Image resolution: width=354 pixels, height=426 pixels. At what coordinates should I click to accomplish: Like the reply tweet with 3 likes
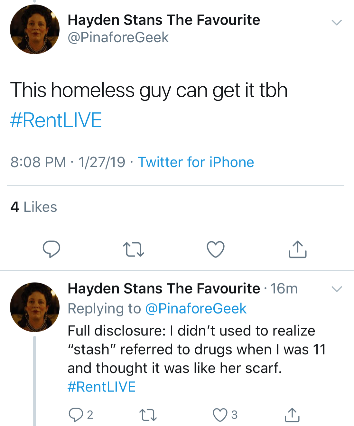[x=220, y=415]
